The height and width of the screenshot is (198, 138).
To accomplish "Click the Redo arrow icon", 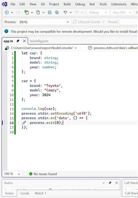I will [77, 13].
